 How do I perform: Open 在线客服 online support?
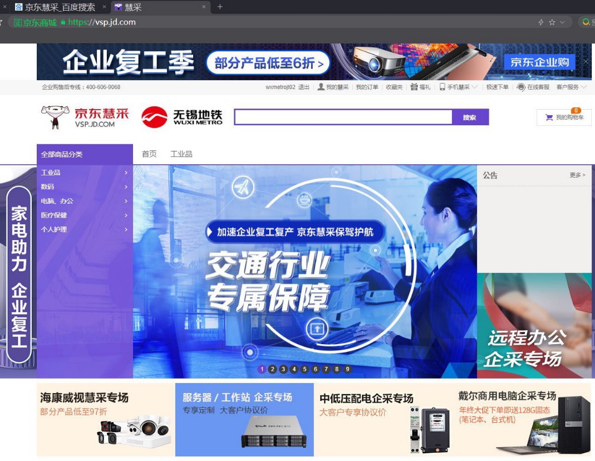[x=533, y=87]
